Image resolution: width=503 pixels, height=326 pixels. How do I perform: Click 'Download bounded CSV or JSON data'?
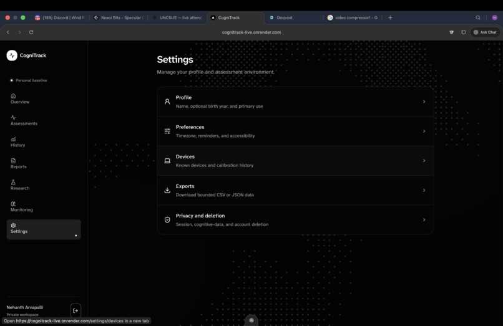coord(215,194)
